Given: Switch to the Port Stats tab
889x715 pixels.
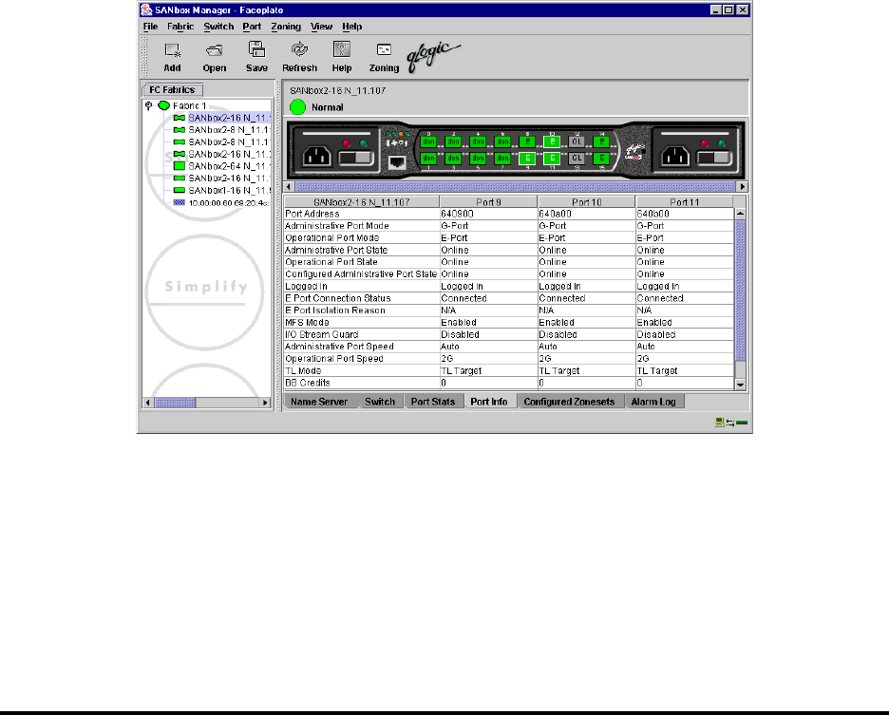Looking at the screenshot, I should [433, 402].
